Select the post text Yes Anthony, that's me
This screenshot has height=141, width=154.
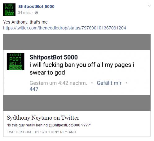click(25, 22)
